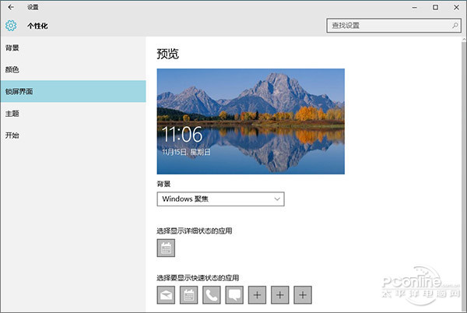The image size is (467, 313).
Task: Select the messaging quick status icon
Action: point(234,295)
